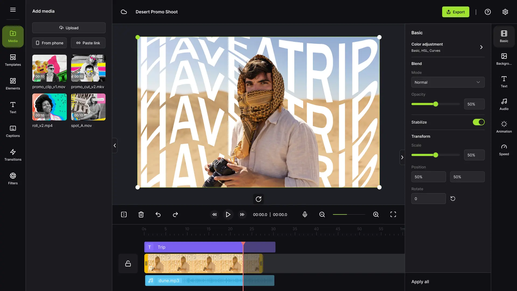
Task: Open the Filters panel
Action: point(13,179)
